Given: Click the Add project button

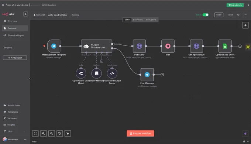Looking at the screenshot, I should (x=15, y=58).
